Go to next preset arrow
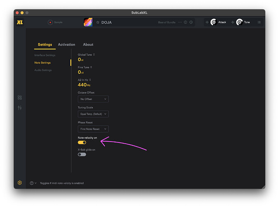This screenshot has height=207, width=279. pyautogui.click(x=191, y=22)
